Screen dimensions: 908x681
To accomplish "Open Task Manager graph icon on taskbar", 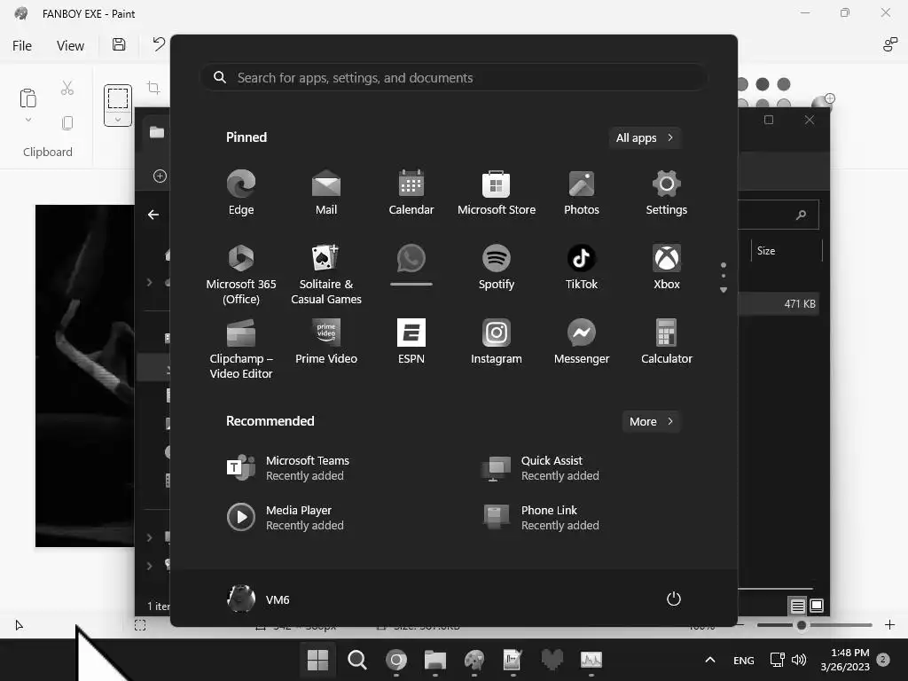I will pyautogui.click(x=591, y=660).
